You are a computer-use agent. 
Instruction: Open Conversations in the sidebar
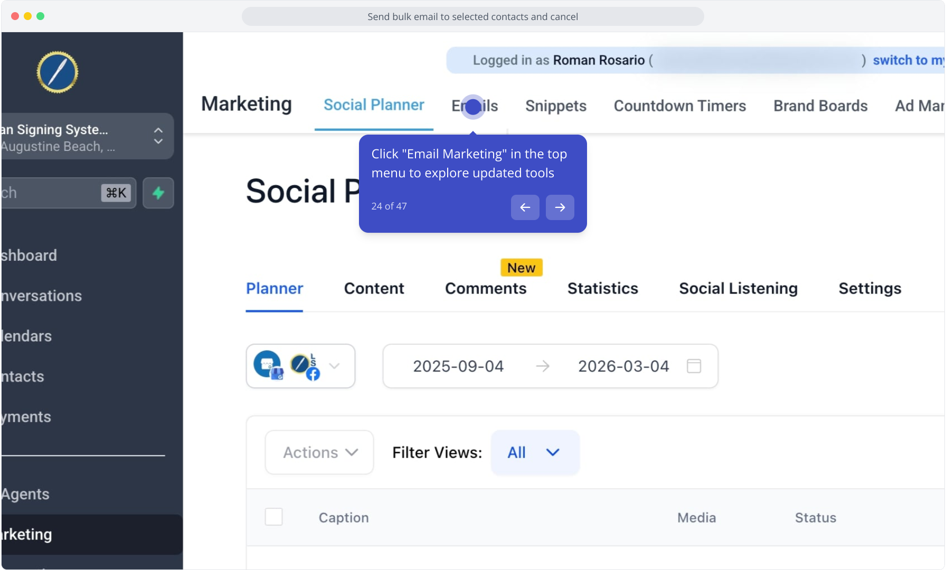(x=42, y=296)
